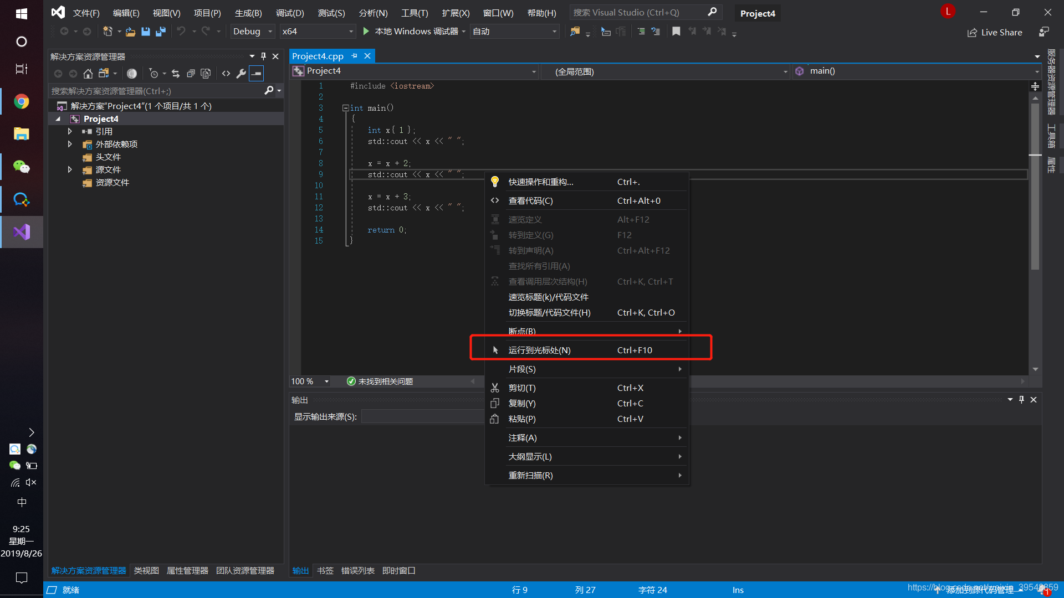Open the Debug configuration dropdown
The width and height of the screenshot is (1064, 598).
click(x=253, y=32)
